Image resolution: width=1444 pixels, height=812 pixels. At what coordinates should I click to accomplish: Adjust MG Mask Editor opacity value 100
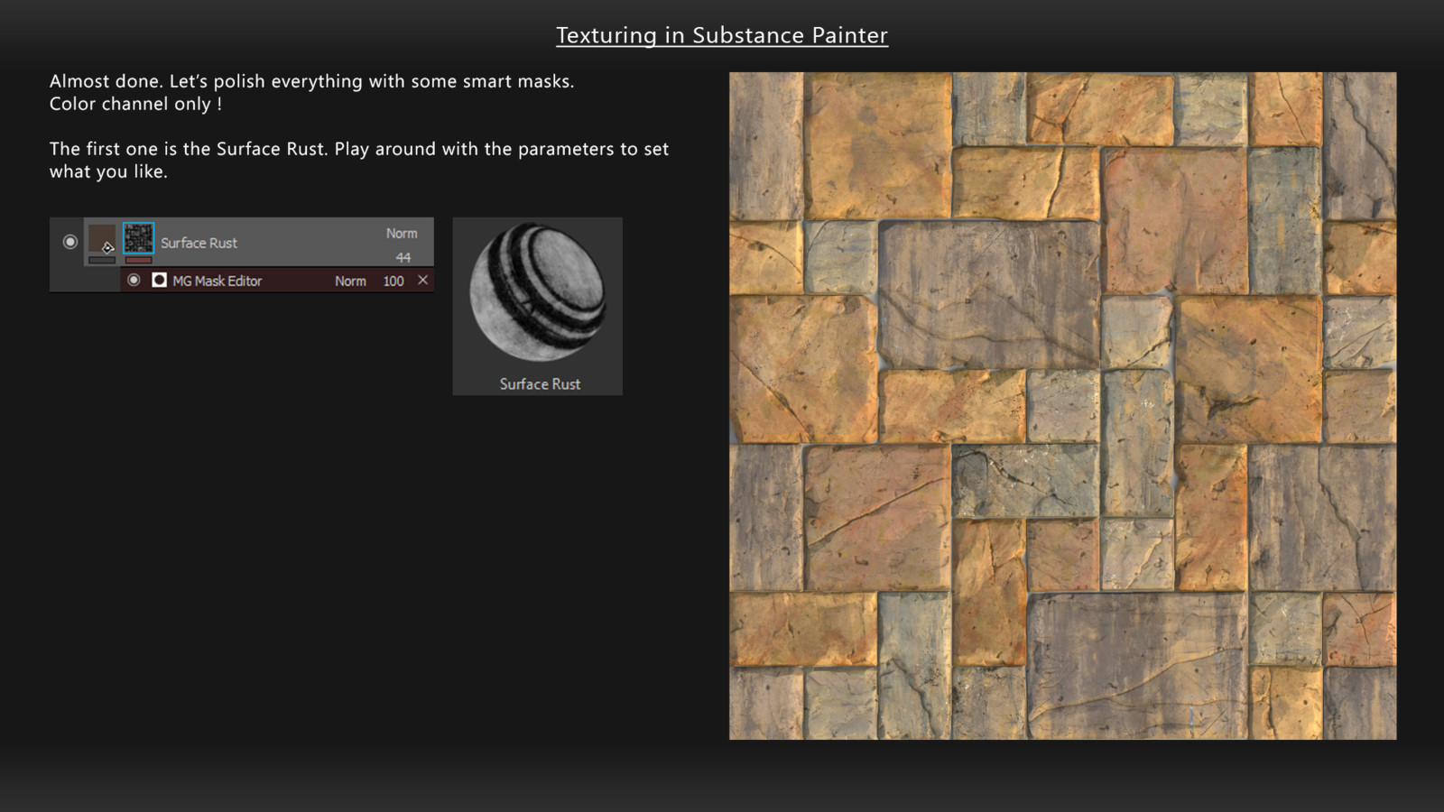pos(393,281)
